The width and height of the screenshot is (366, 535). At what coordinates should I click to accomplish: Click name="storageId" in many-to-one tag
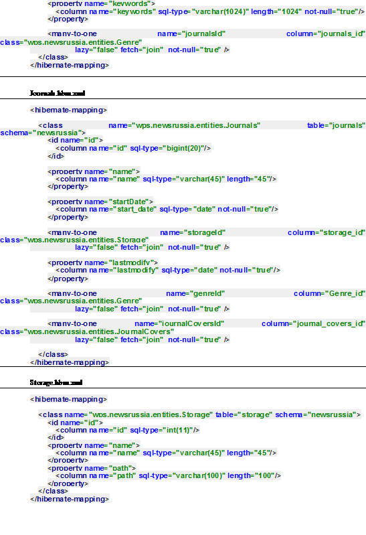[193, 232]
